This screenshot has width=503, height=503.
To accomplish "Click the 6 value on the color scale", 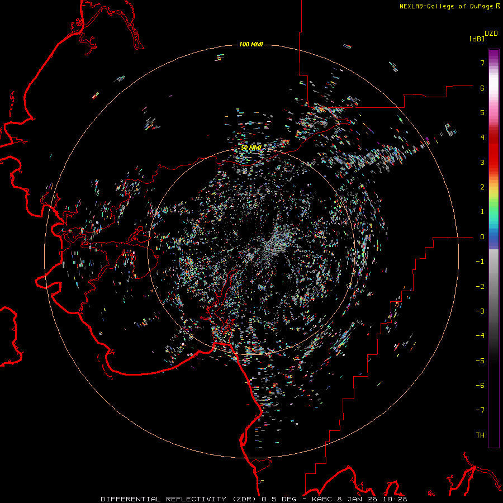I will [x=482, y=88].
